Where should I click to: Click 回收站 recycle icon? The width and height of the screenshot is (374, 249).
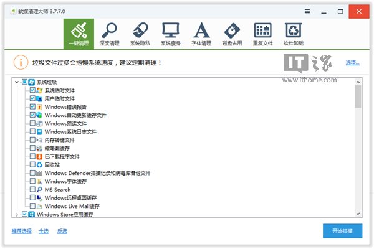click(39, 165)
